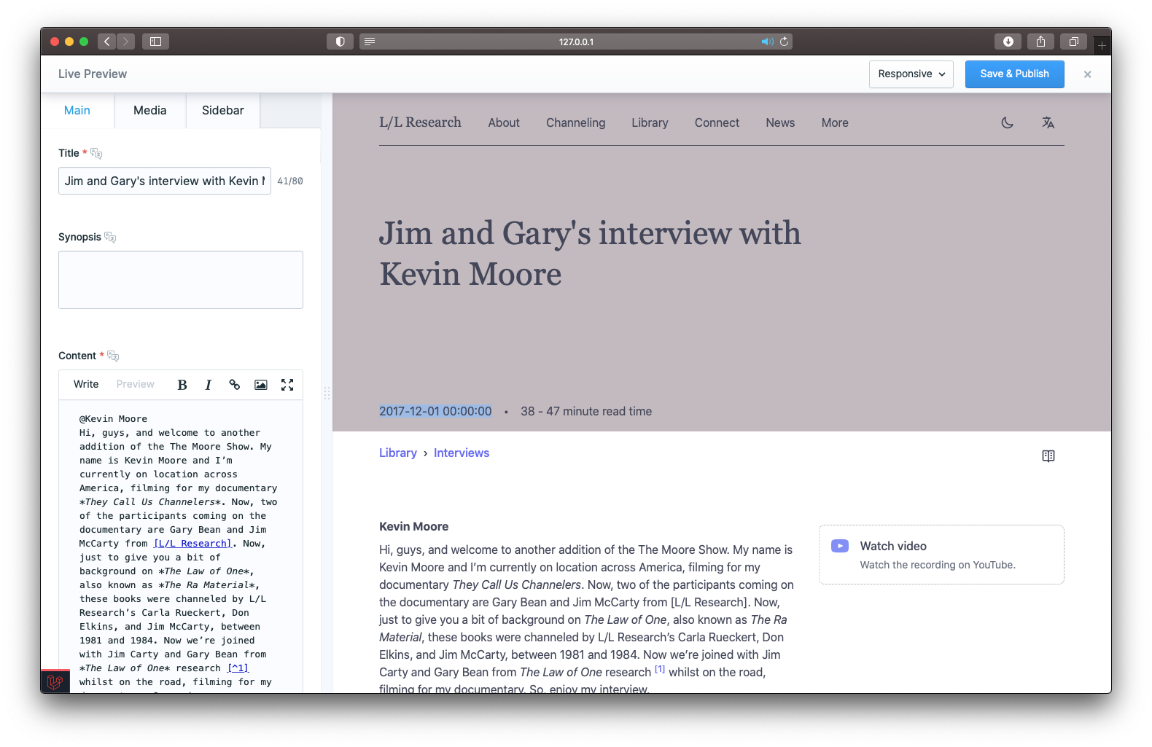The height and width of the screenshot is (747, 1152).
Task: Click Save & Publish button
Action: (1015, 74)
